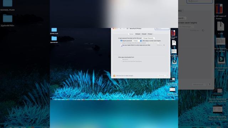Image resolution: width=228 pixels, height=128 pixels.
Task: Switch to the FileVault tab
Action: (138, 34)
